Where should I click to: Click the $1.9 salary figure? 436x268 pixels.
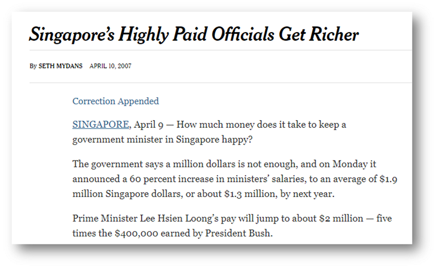[388, 179]
